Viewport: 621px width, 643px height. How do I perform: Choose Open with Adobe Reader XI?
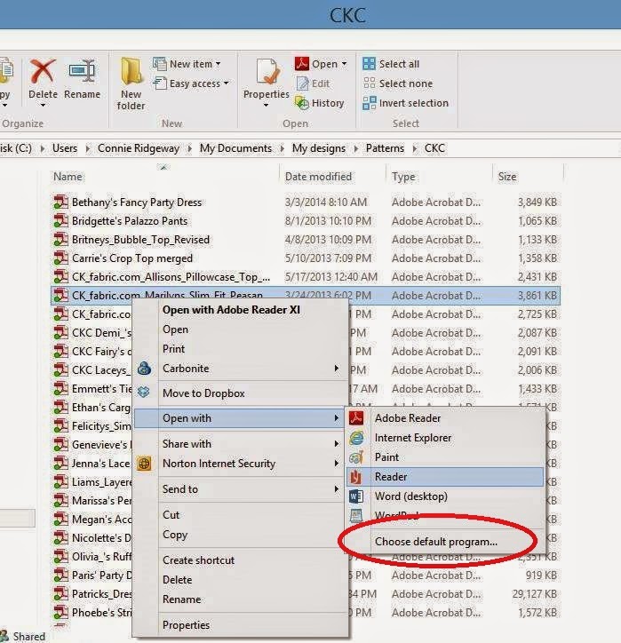(x=231, y=310)
